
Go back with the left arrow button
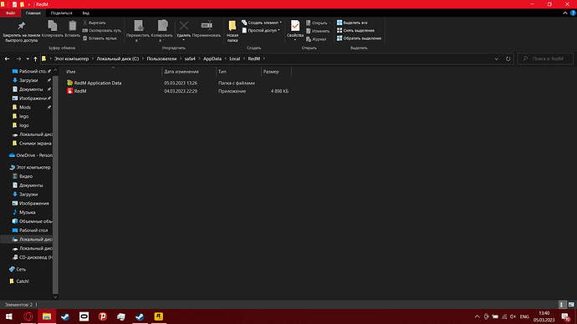tap(7, 58)
